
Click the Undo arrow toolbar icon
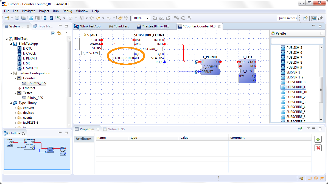(121, 18)
